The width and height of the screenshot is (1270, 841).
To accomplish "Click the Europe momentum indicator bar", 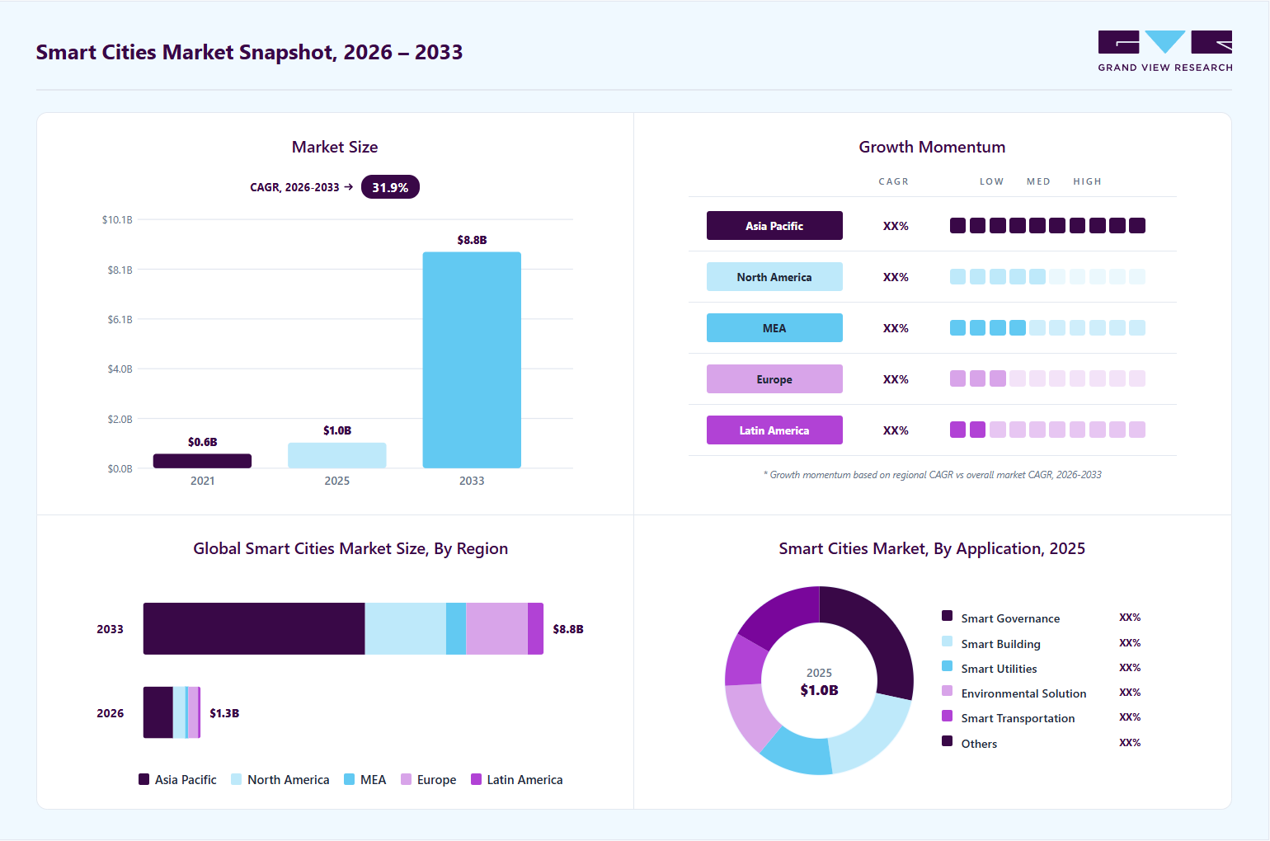I will 1047,379.
